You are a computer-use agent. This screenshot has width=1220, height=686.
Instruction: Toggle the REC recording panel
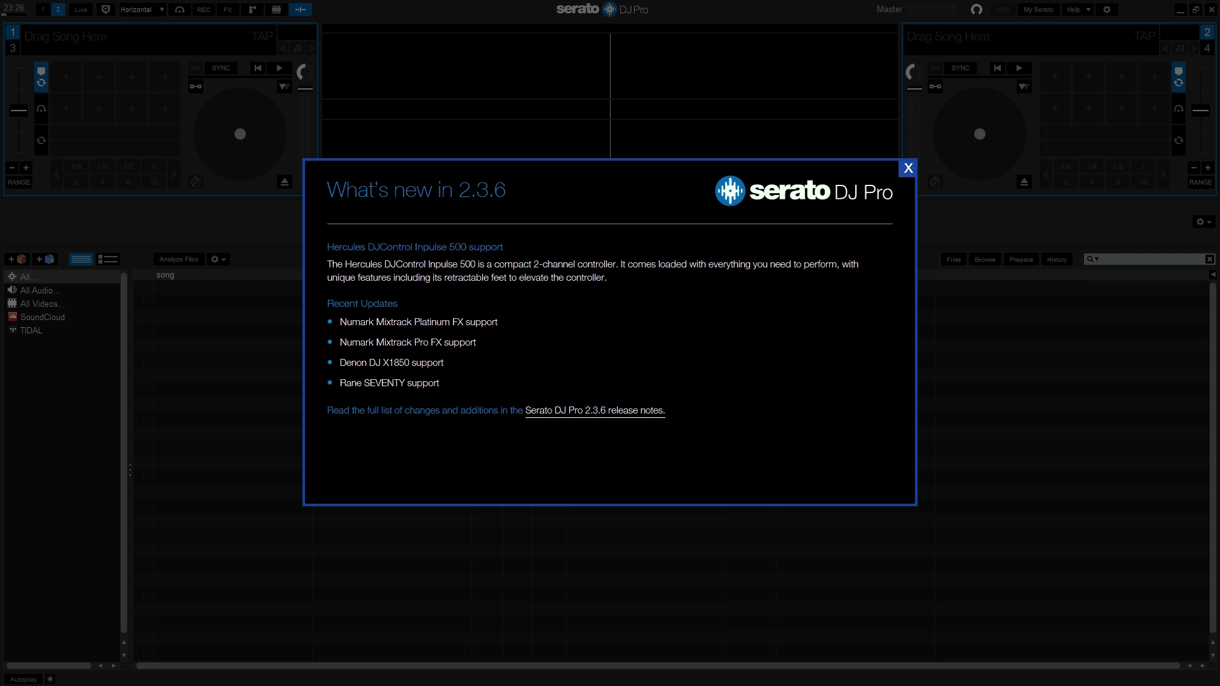(x=203, y=10)
